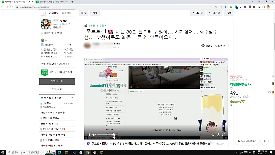Viewport: 275px width, 155px height.
Task: Open the 베스트게시글 board
Action: click(x=49, y=107)
